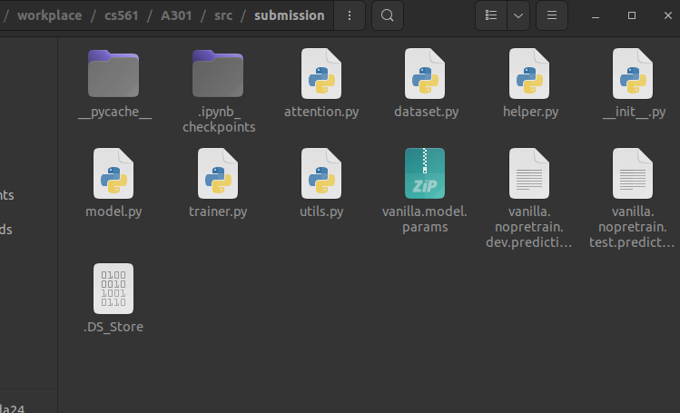The image size is (680, 413).
Task: Click the 'trainer.py' file name label
Action: click(x=218, y=211)
